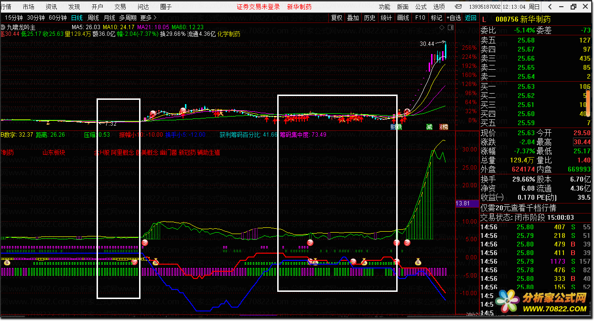Open the 市场 menu

pyautogui.click(x=28, y=7)
